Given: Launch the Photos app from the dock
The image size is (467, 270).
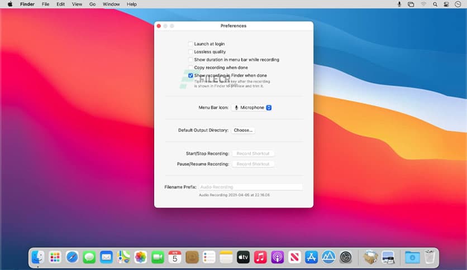Looking at the screenshot, I should [x=140, y=257].
